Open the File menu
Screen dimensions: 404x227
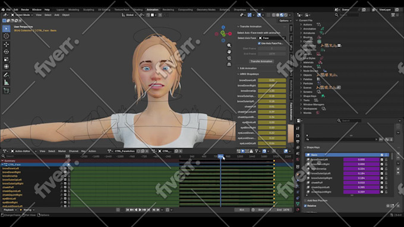pyautogui.click(x=8, y=9)
